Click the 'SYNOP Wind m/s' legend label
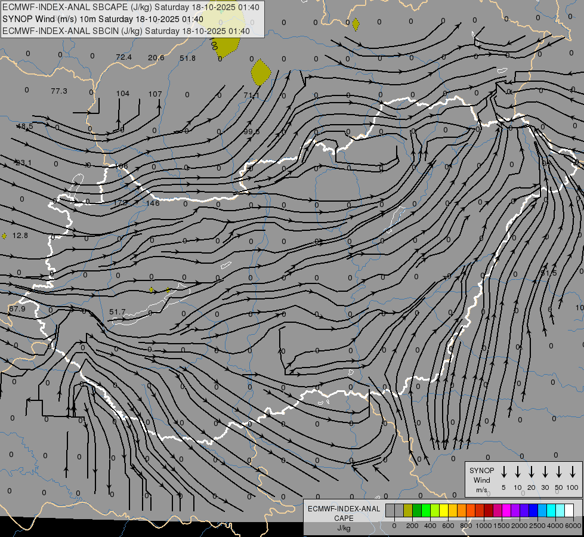Screen dimensions: 584x537 [481, 480]
